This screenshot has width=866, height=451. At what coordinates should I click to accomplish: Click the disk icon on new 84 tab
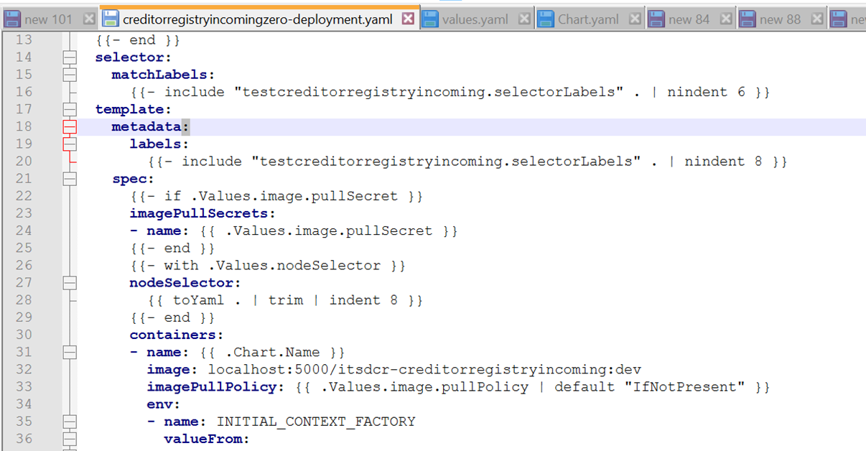tap(656, 19)
